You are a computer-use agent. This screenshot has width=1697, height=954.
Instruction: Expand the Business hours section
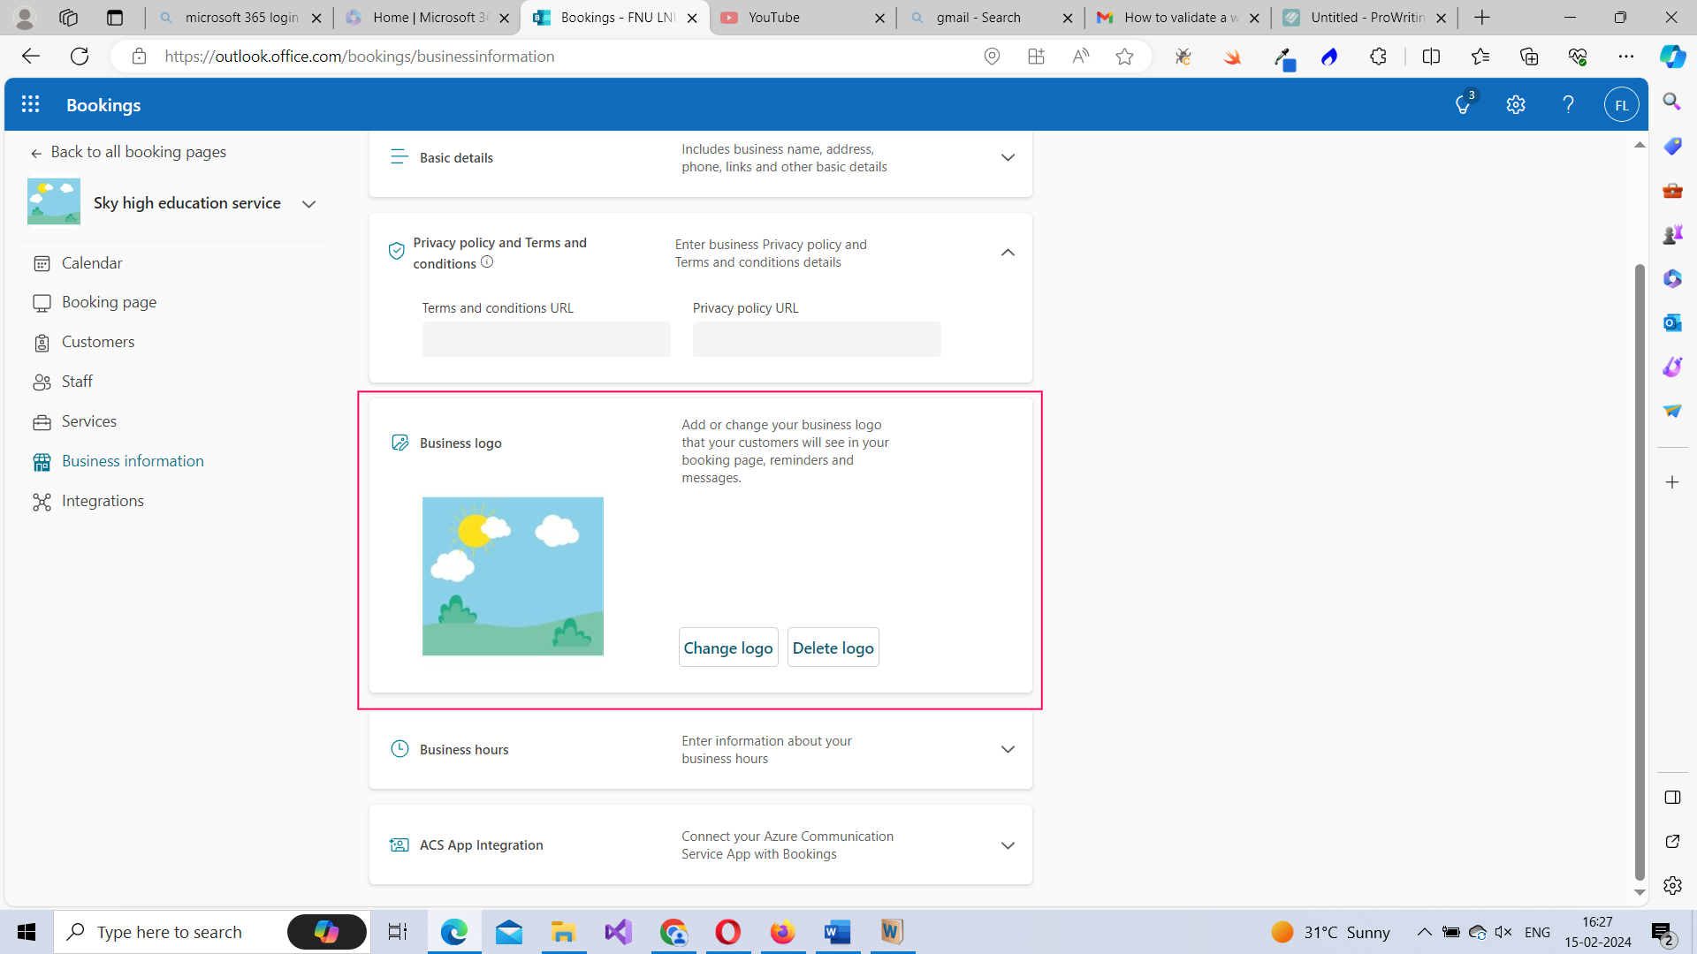click(1008, 749)
